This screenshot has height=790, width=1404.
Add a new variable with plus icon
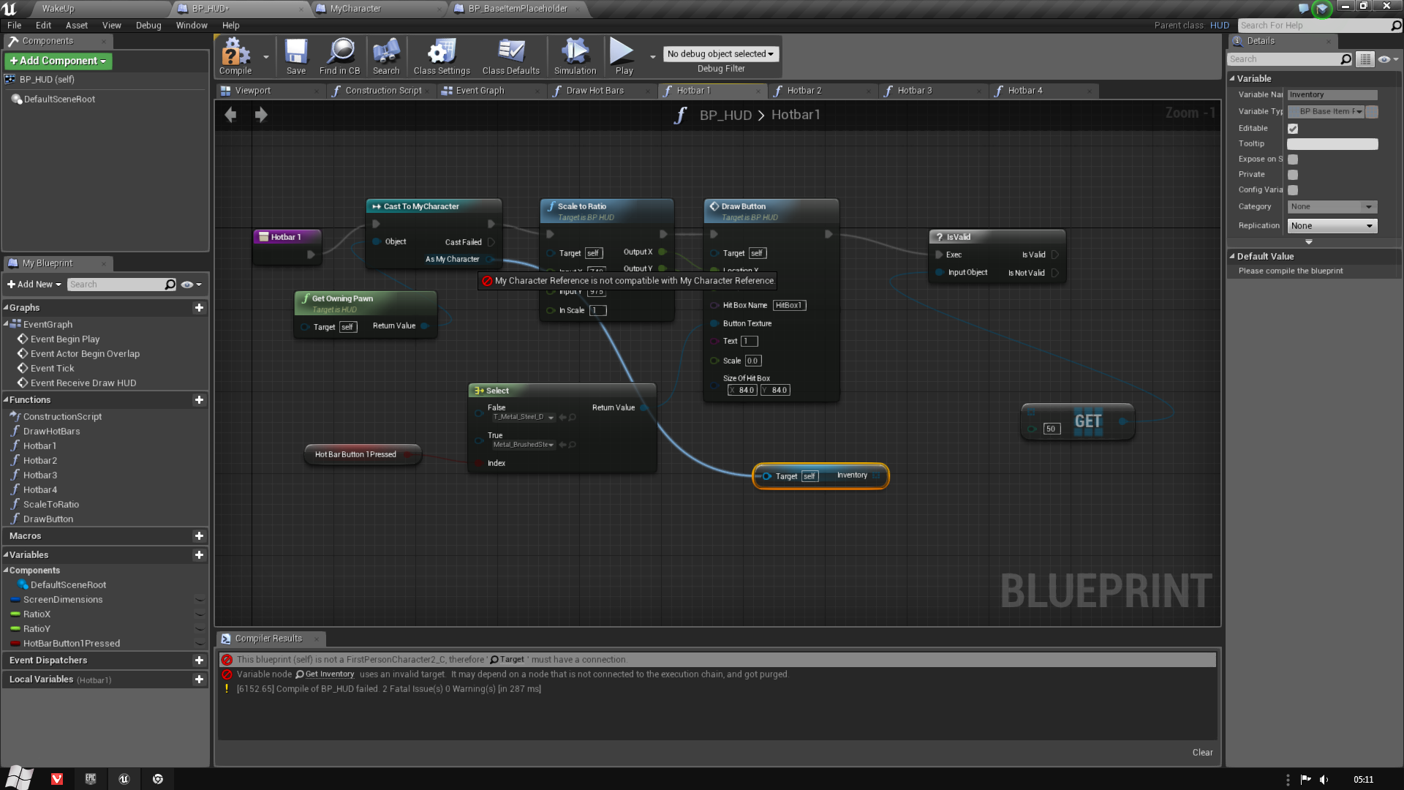[x=199, y=555]
